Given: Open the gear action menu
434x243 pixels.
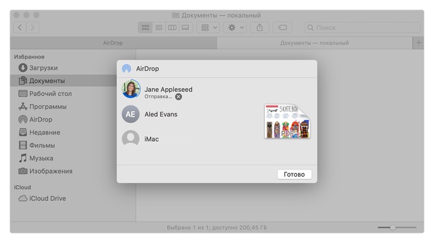Looking at the screenshot, I should click(235, 27).
